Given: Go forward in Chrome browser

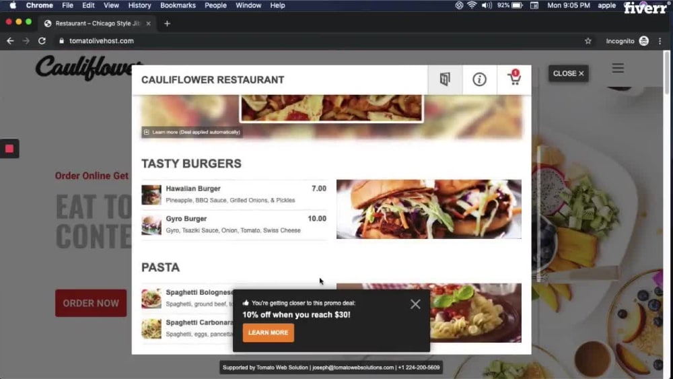Looking at the screenshot, I should click(26, 41).
